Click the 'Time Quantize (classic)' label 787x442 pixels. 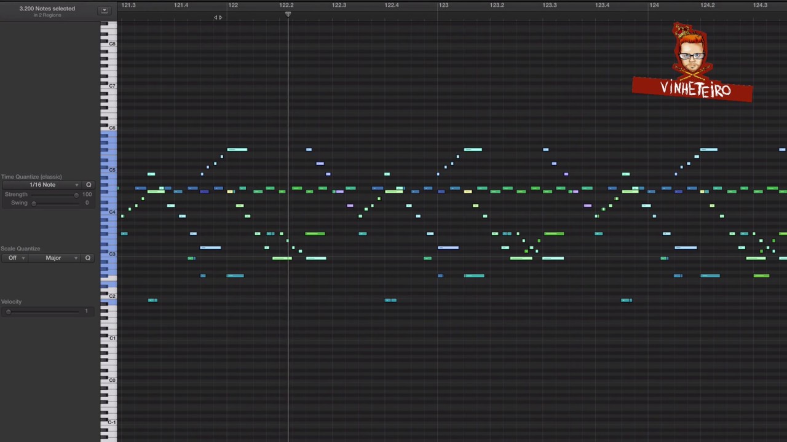point(31,177)
